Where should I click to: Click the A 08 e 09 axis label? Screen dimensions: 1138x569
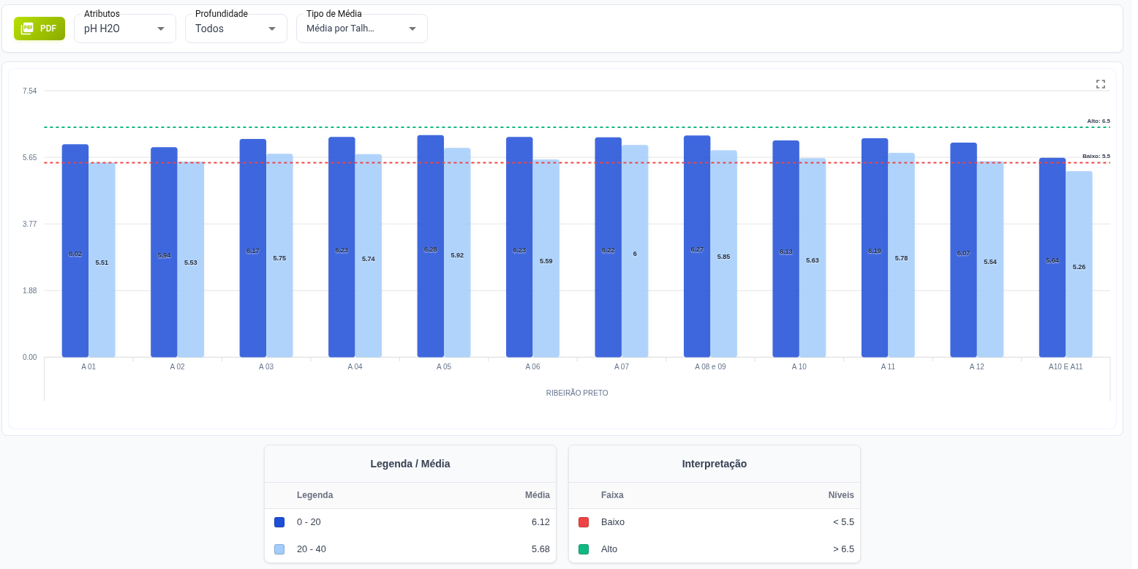pyautogui.click(x=710, y=366)
